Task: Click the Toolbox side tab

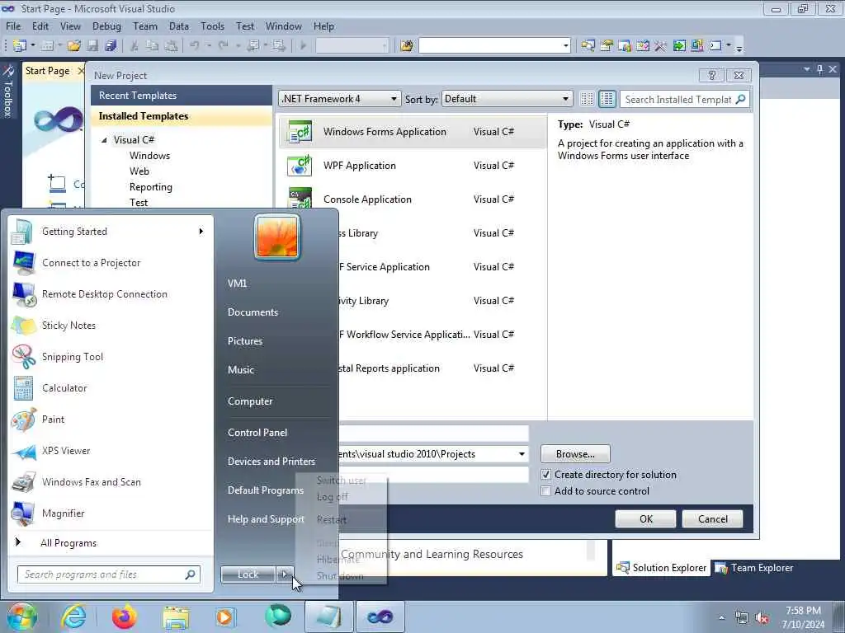Action: pyautogui.click(x=7, y=91)
